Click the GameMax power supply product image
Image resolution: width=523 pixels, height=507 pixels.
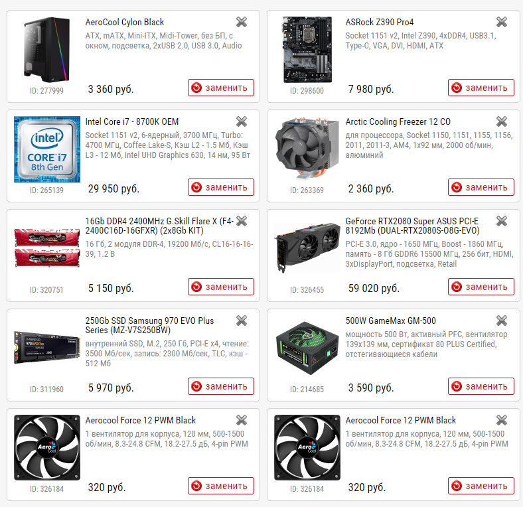click(x=307, y=348)
